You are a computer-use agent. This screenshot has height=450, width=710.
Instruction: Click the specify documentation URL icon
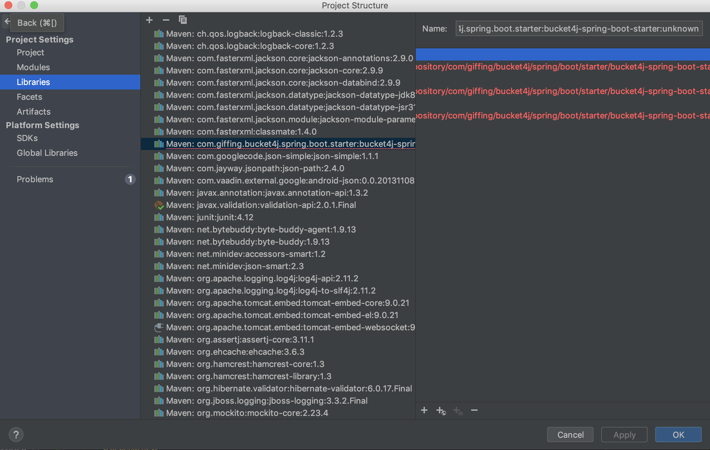pyautogui.click(x=441, y=411)
